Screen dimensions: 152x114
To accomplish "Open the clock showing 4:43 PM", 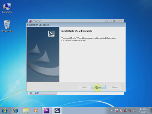I will [x=143, y=111].
